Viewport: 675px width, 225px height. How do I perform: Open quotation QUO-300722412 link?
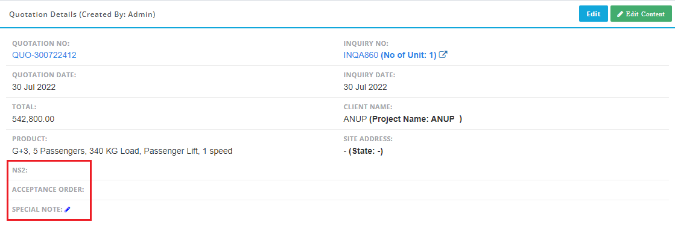click(45, 55)
